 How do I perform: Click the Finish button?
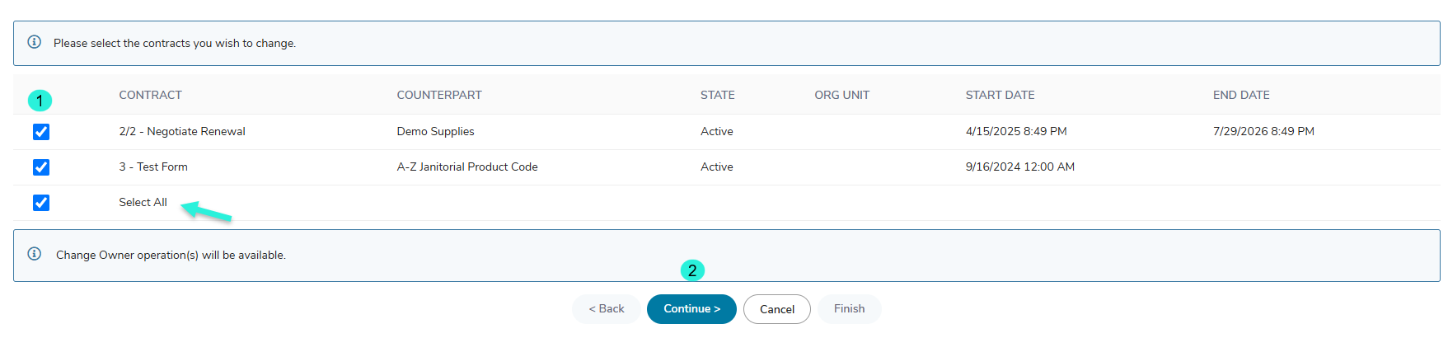[x=850, y=309]
